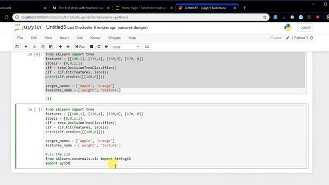329x185 pixels.
Task: Click the empty In [ ] cell prompt
Action: coord(35,109)
